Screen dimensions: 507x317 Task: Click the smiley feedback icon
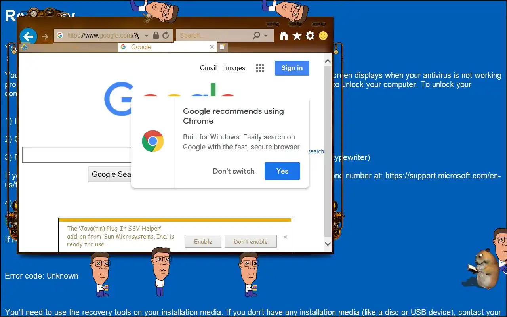click(x=323, y=36)
